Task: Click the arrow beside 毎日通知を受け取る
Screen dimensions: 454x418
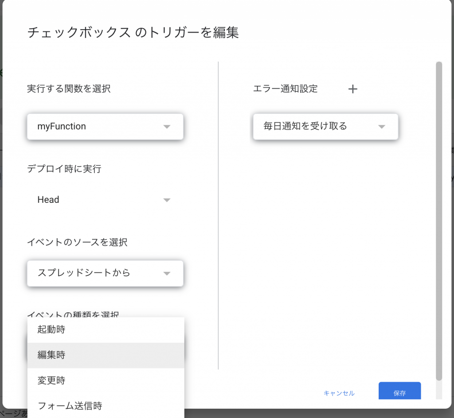Action: pyautogui.click(x=382, y=127)
